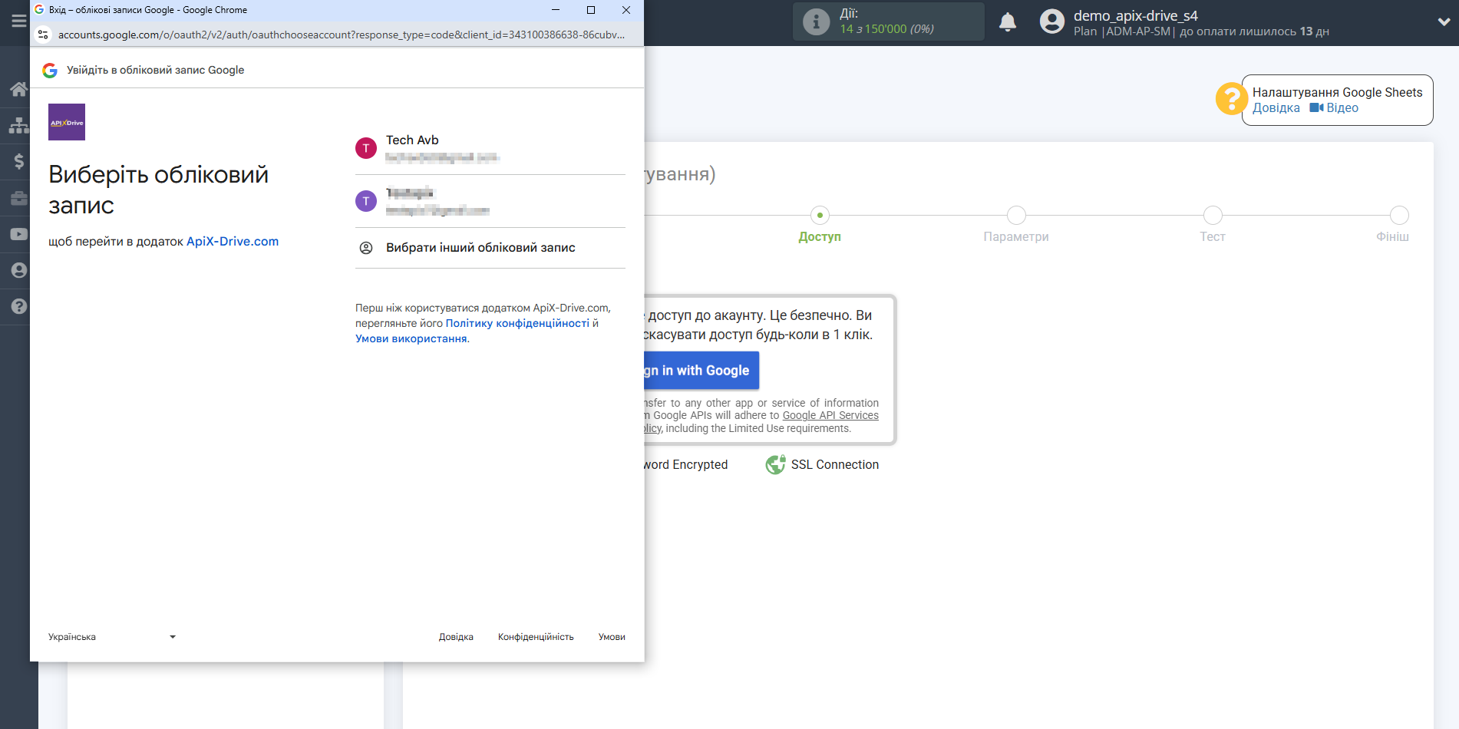Open the billing dollar icon in sidebar
This screenshot has height=729, width=1459.
click(x=18, y=161)
